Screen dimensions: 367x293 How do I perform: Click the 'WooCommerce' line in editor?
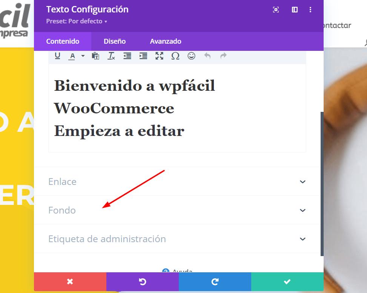coord(114,108)
